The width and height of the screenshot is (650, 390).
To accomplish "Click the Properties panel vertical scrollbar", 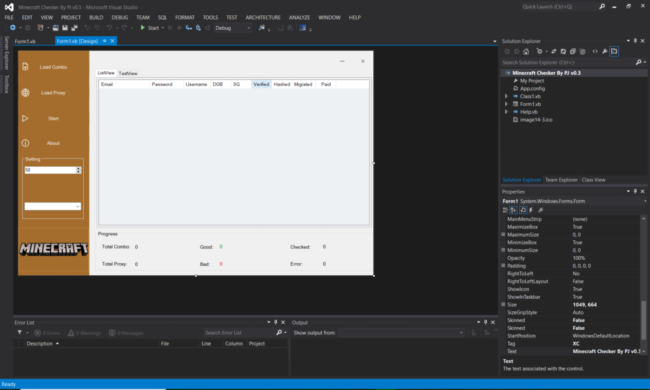I will 644,319.
